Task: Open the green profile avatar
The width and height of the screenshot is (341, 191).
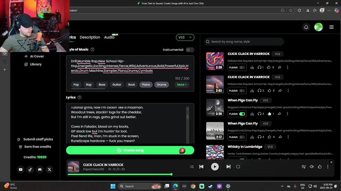Action: pyautogui.click(x=318, y=27)
